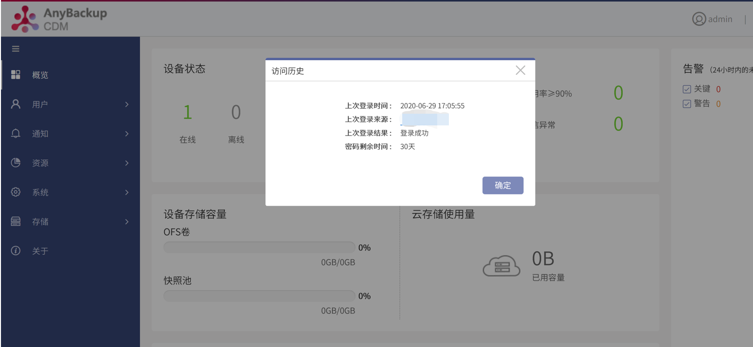Viewport: 753px width, 347px height.
Task: Expand the 用户 sidebar submenu chevron
Action: [127, 104]
